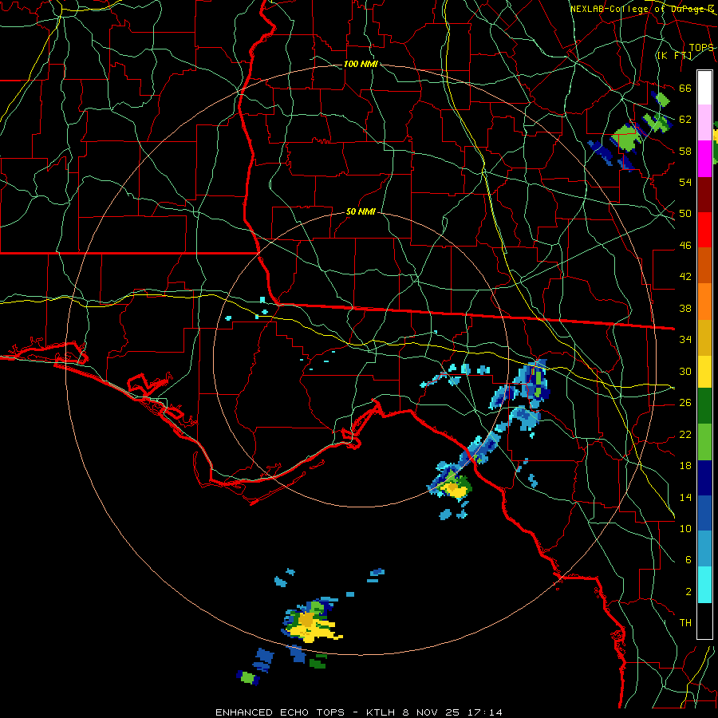Click the legend value 38
Image resolution: width=718 pixels, height=718 pixels.
685,308
